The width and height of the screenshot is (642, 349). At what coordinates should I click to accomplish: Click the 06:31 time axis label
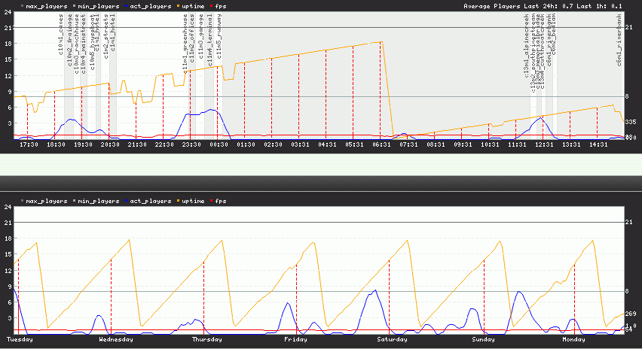click(x=381, y=144)
